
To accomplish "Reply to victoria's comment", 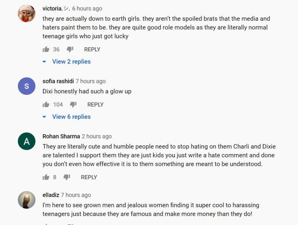I will pos(92,49).
